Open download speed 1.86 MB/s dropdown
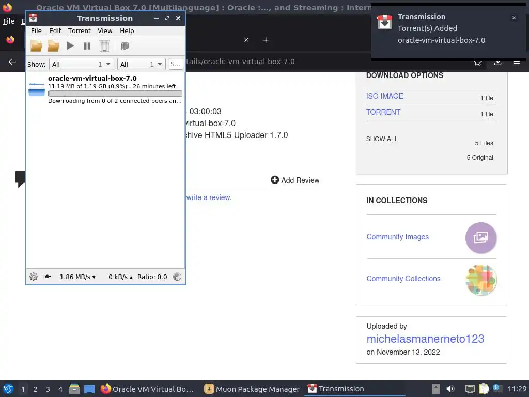This screenshot has width=529, height=397. [x=77, y=277]
